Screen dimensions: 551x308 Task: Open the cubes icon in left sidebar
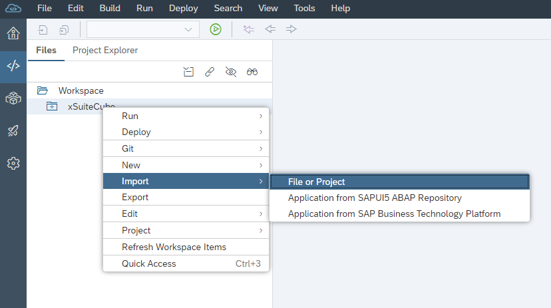[13, 98]
